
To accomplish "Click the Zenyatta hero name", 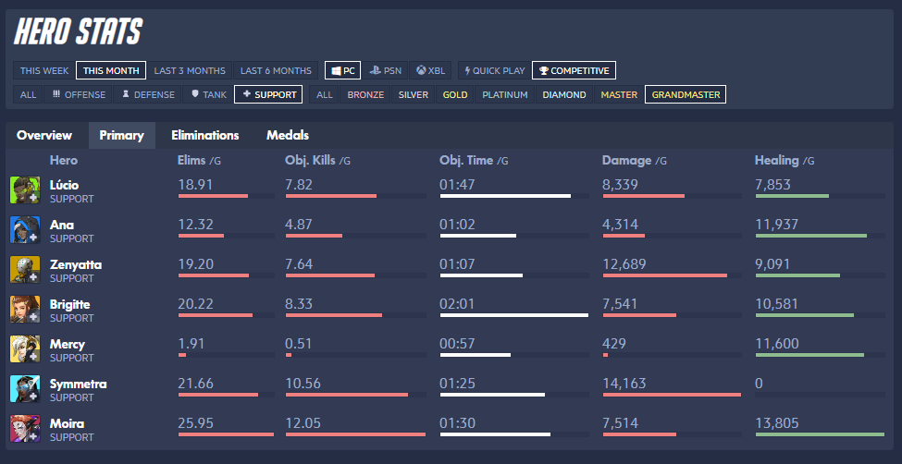I will (76, 264).
